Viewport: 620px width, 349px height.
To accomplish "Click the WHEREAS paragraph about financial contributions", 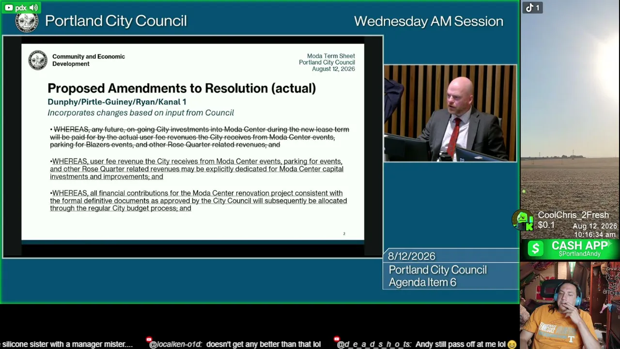I will (x=198, y=201).
